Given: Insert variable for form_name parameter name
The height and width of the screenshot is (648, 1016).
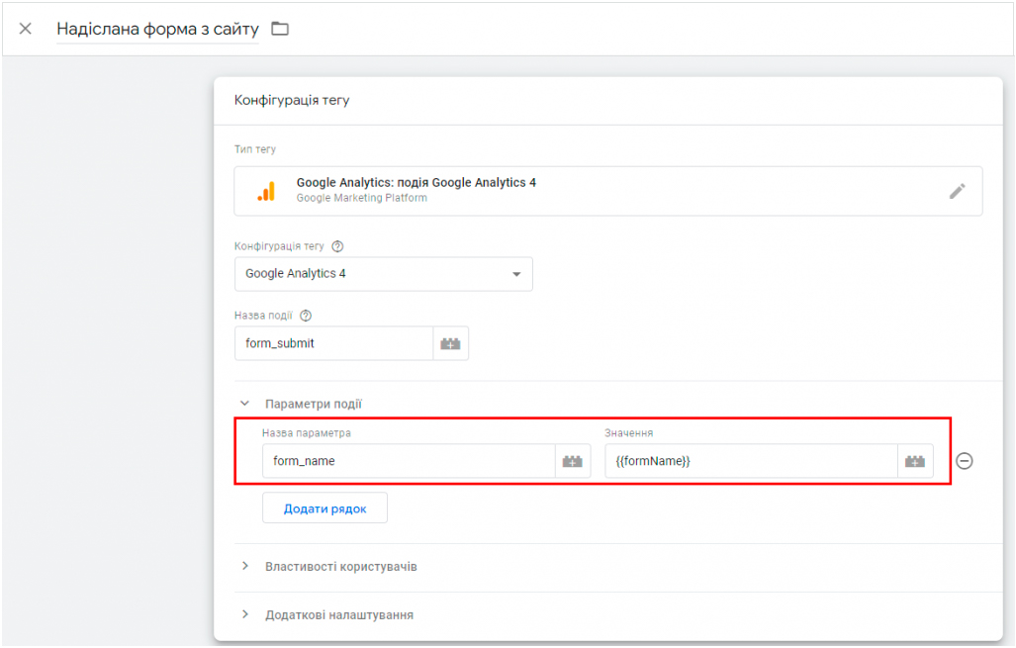Looking at the screenshot, I should 573,461.
